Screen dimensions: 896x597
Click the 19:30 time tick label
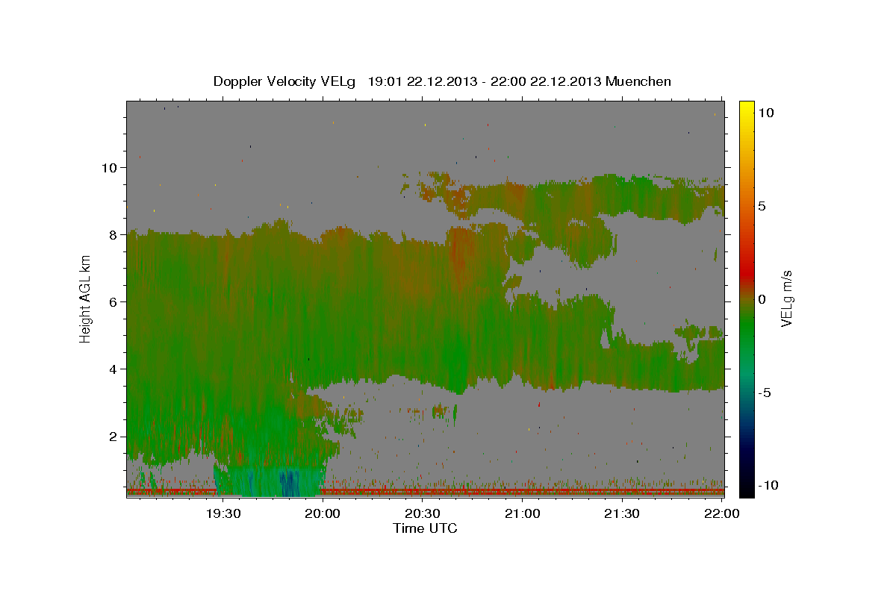223,513
